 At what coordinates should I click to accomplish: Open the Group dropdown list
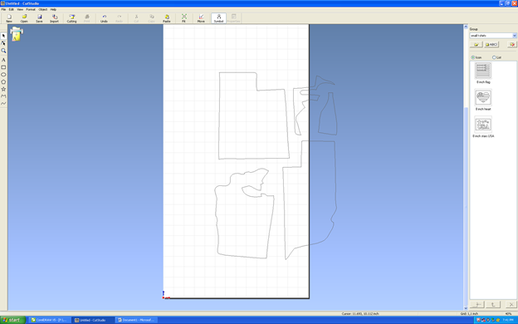click(x=515, y=36)
